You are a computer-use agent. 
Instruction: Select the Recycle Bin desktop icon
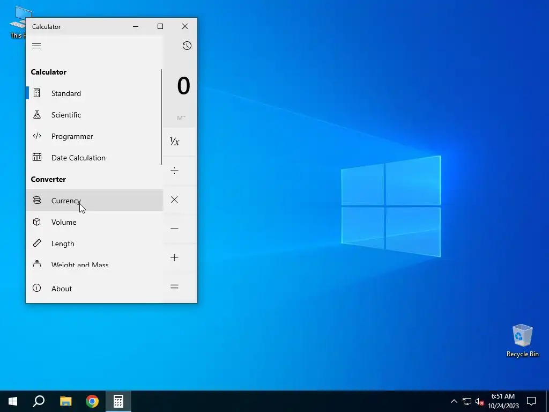522,341
